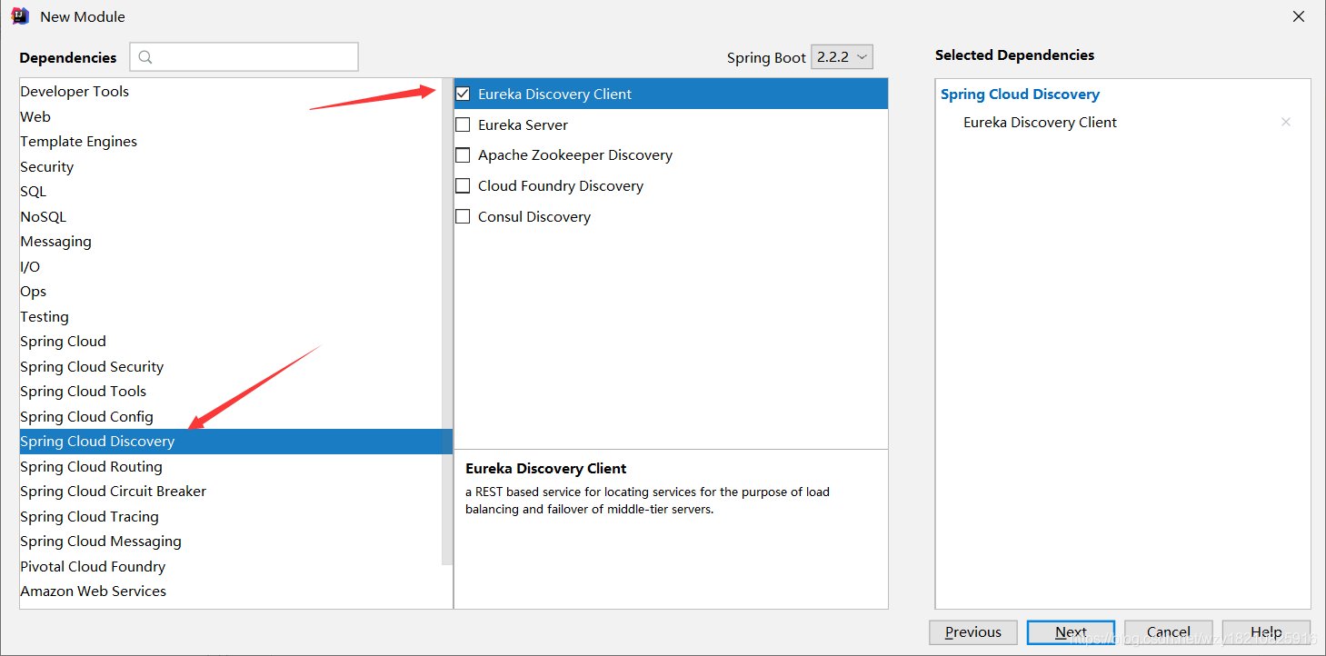
Task: Focus the dependencies search field
Action: 244,56
